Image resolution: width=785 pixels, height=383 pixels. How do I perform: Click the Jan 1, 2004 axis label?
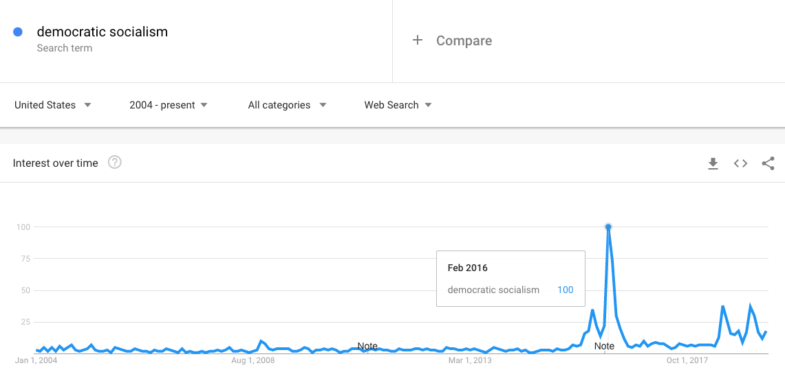coord(36,360)
